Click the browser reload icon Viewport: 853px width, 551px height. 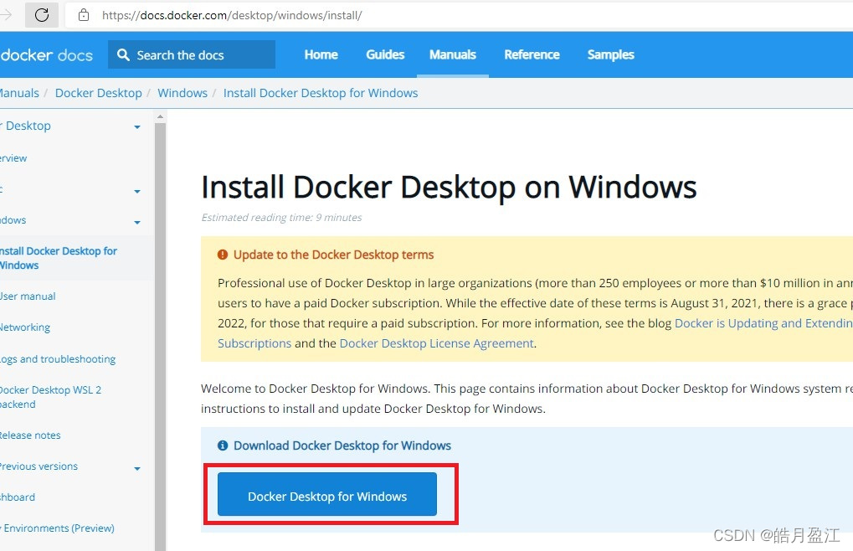tap(42, 15)
